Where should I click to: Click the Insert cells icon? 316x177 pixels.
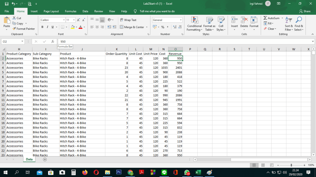(x=234, y=20)
